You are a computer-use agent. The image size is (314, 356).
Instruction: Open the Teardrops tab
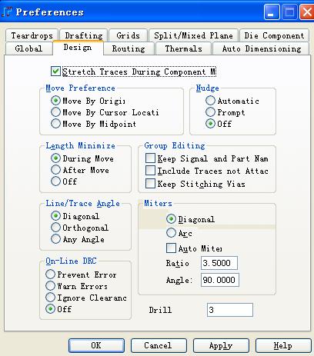pyautogui.click(x=32, y=35)
